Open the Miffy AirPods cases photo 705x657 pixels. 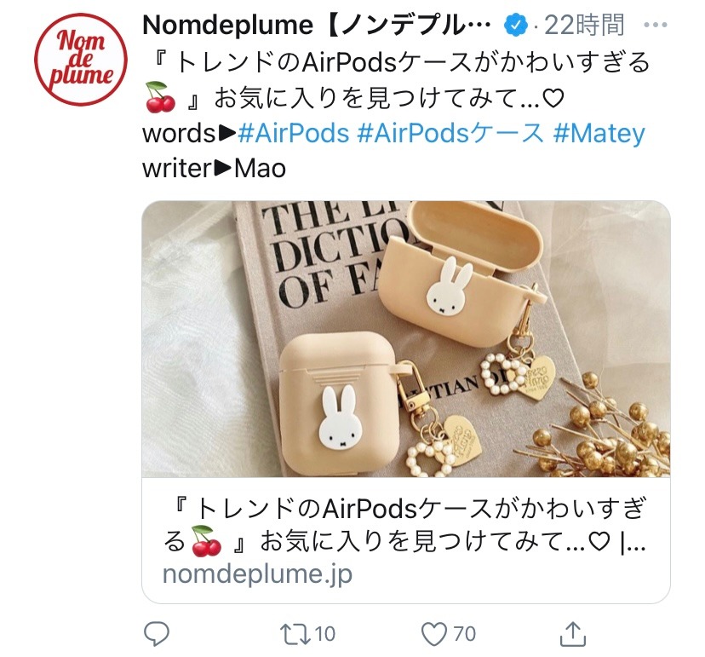(406, 339)
